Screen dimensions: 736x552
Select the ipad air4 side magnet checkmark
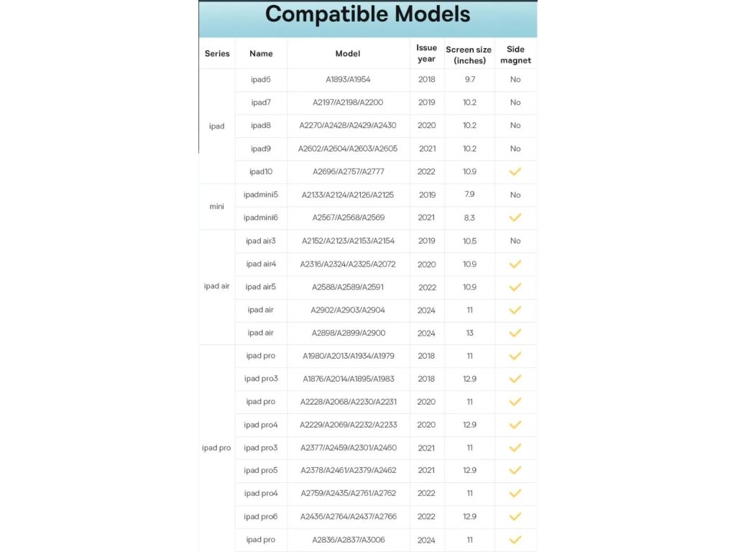515,264
